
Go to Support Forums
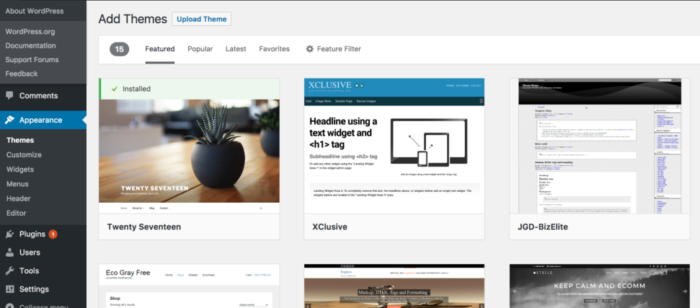coord(31,59)
